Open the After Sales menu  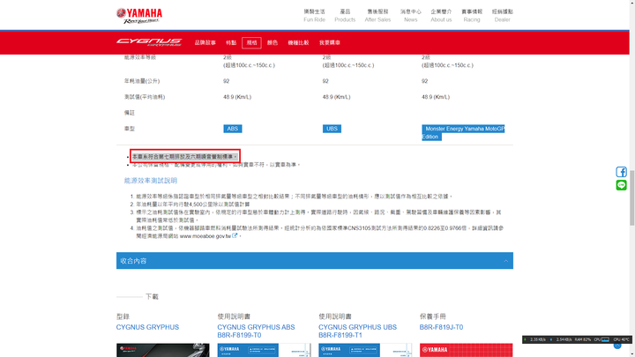[377, 15]
